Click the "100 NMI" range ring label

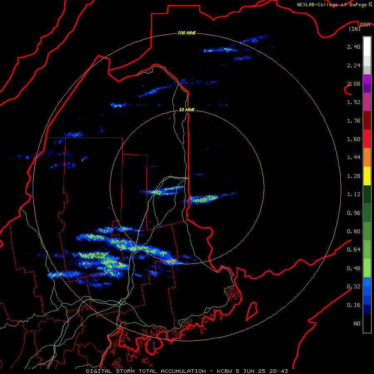click(187, 33)
